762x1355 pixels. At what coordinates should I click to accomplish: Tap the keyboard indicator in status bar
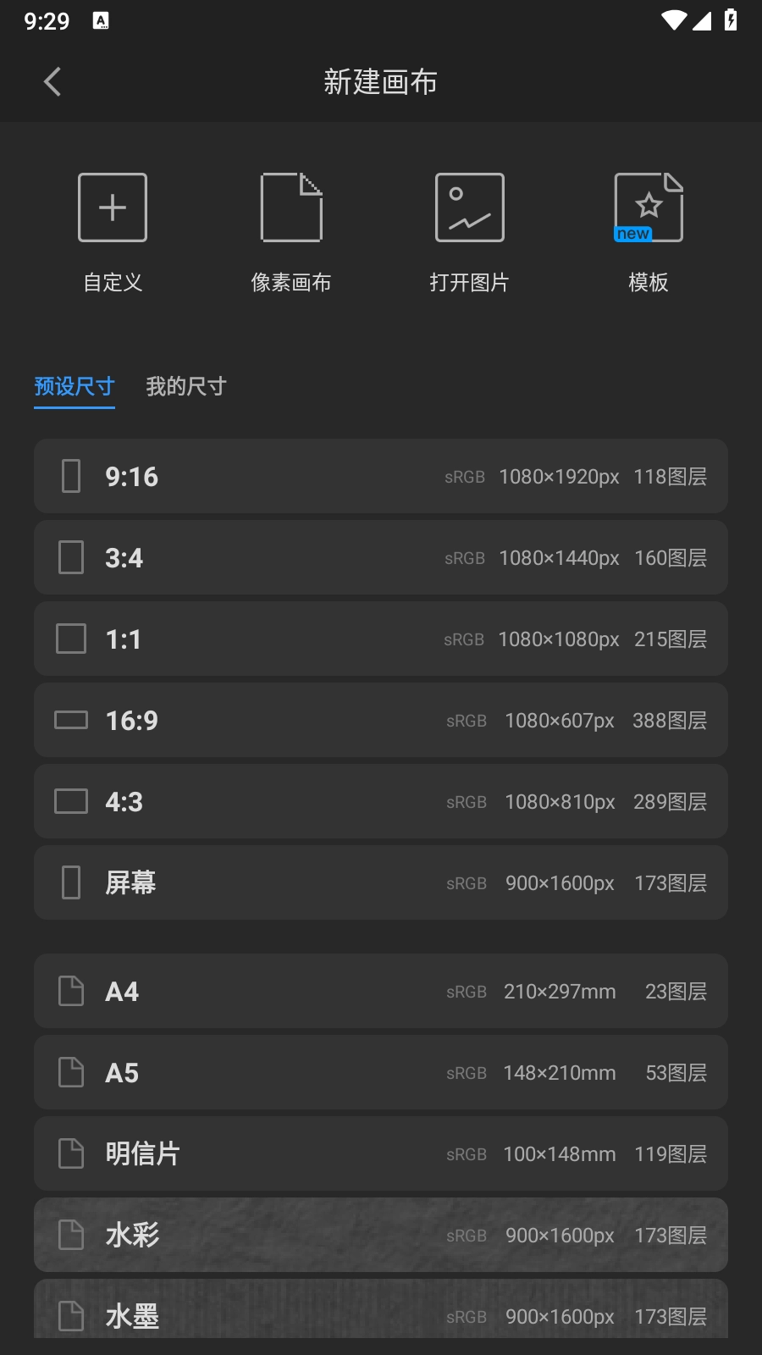click(x=101, y=21)
